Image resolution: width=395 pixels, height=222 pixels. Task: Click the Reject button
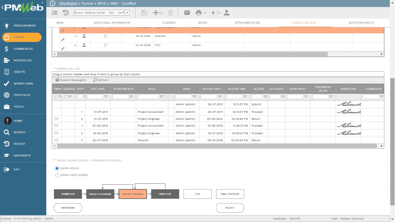pyautogui.click(x=230, y=208)
